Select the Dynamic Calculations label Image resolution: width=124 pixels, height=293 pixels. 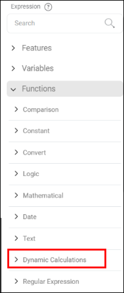point(54,260)
